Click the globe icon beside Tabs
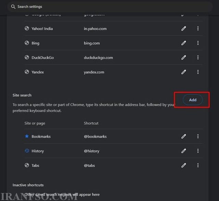Viewport: 219px width, 201px height. click(27, 165)
